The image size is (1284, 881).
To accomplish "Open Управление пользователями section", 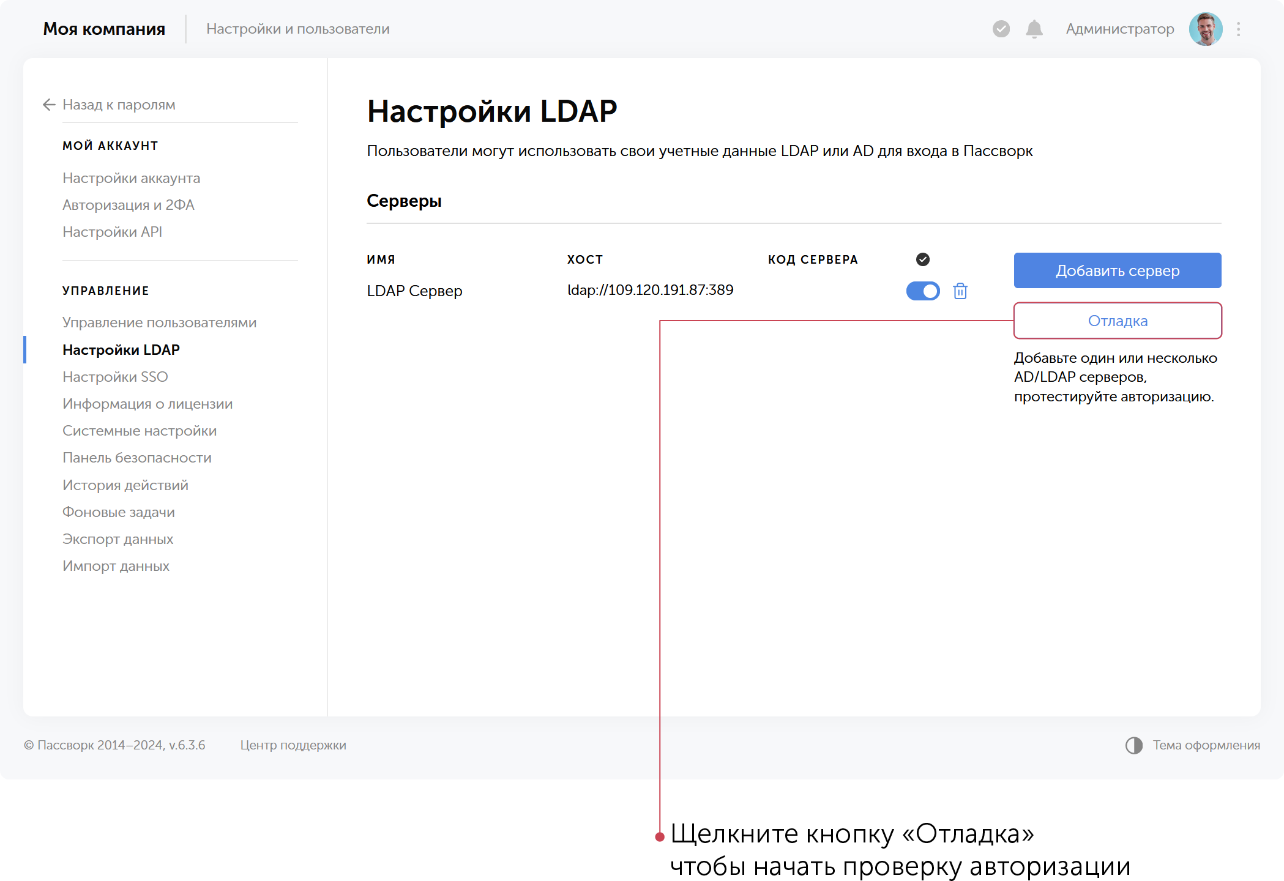I will tap(159, 322).
